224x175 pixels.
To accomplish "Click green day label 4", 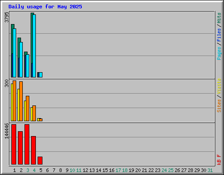I will [34, 170].
